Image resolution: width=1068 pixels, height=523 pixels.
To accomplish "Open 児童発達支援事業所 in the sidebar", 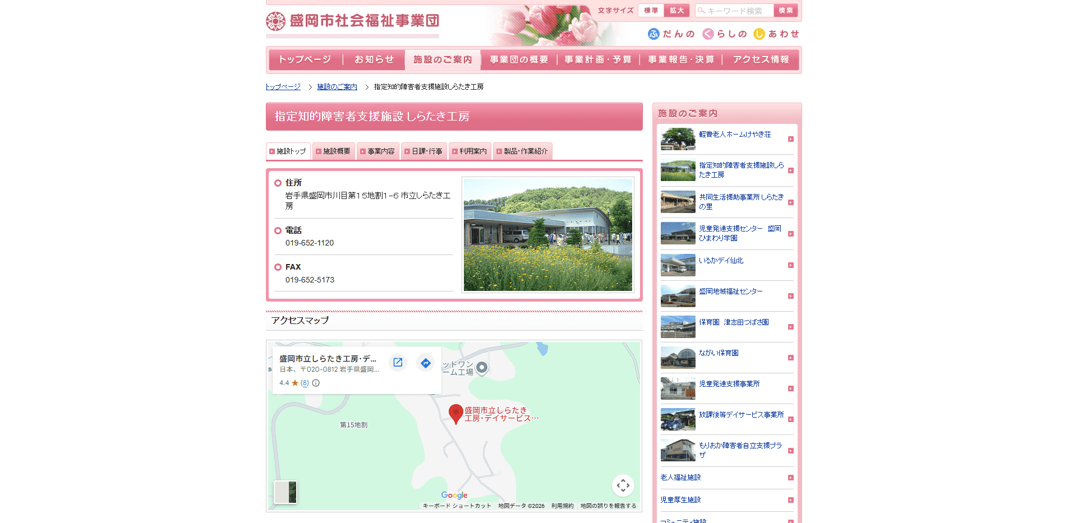I will 729,384.
